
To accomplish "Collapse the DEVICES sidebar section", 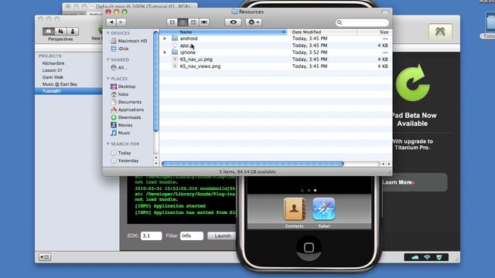I will point(108,32).
